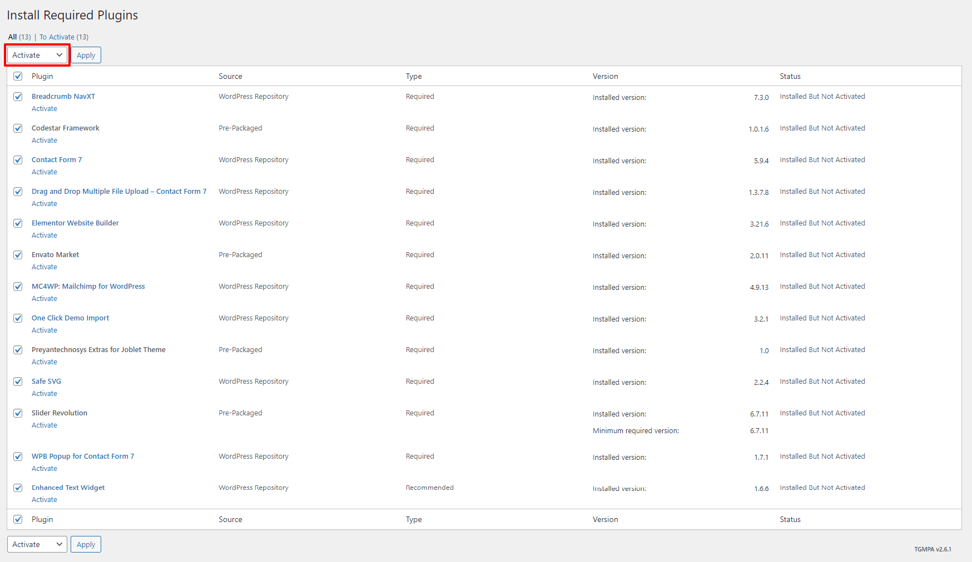Uncheck the Contact Form 7 checkbox
972x562 pixels.
[x=18, y=160]
